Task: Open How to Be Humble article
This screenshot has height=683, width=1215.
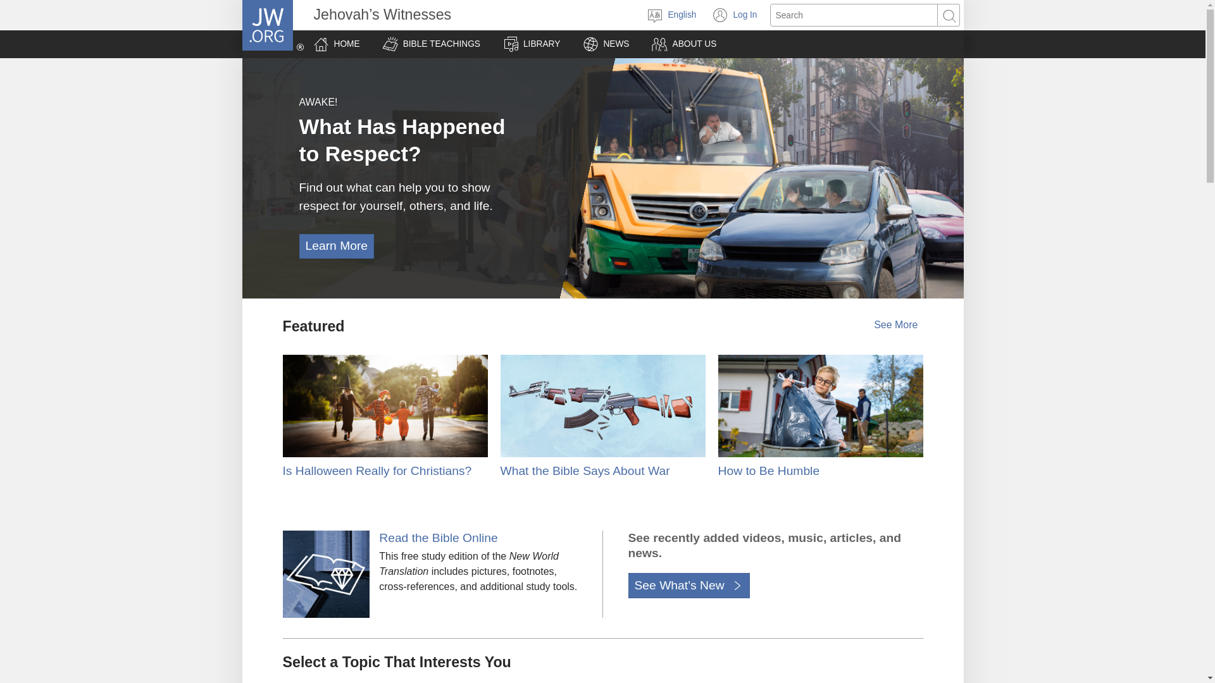Action: click(768, 471)
